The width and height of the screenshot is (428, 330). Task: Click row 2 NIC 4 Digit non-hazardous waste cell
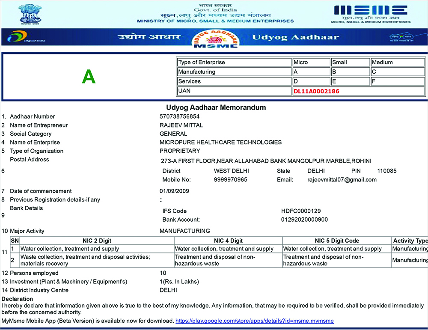[228, 260]
